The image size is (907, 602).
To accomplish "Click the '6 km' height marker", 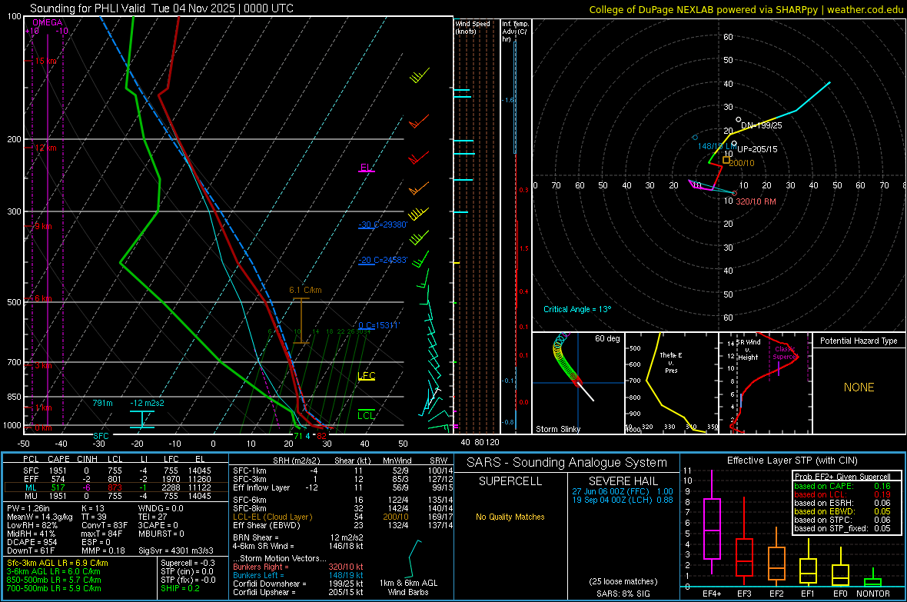I will click(x=43, y=298).
